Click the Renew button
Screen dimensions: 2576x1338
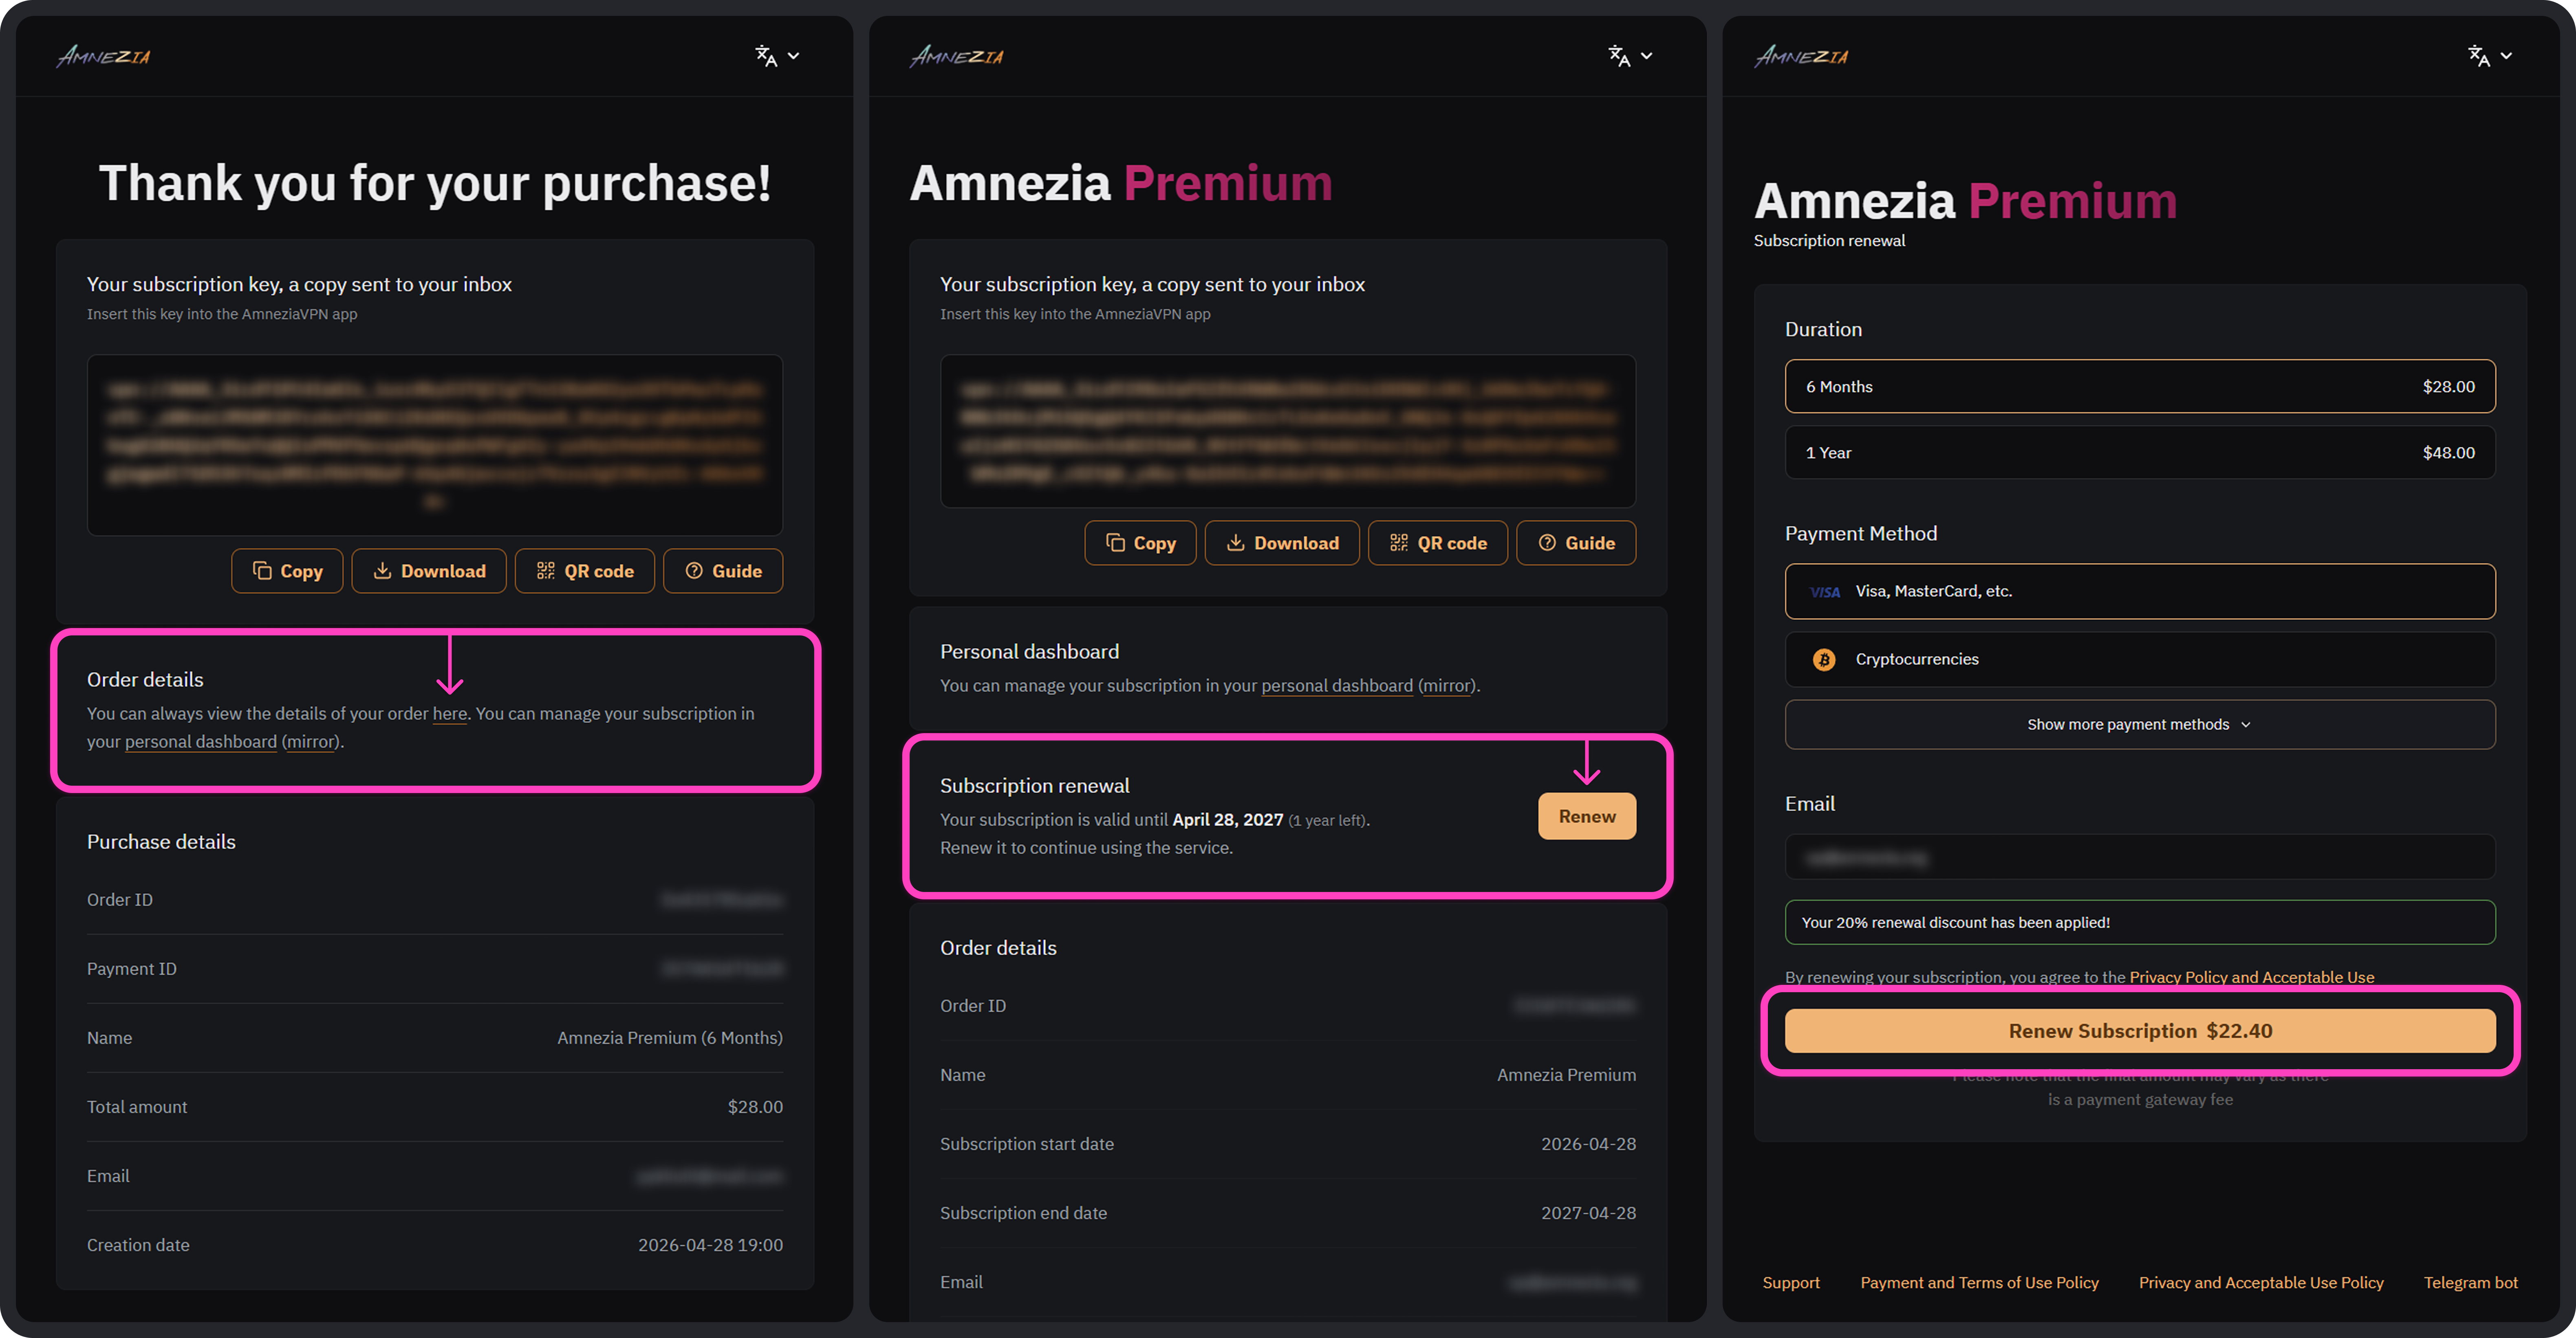tap(1587, 816)
